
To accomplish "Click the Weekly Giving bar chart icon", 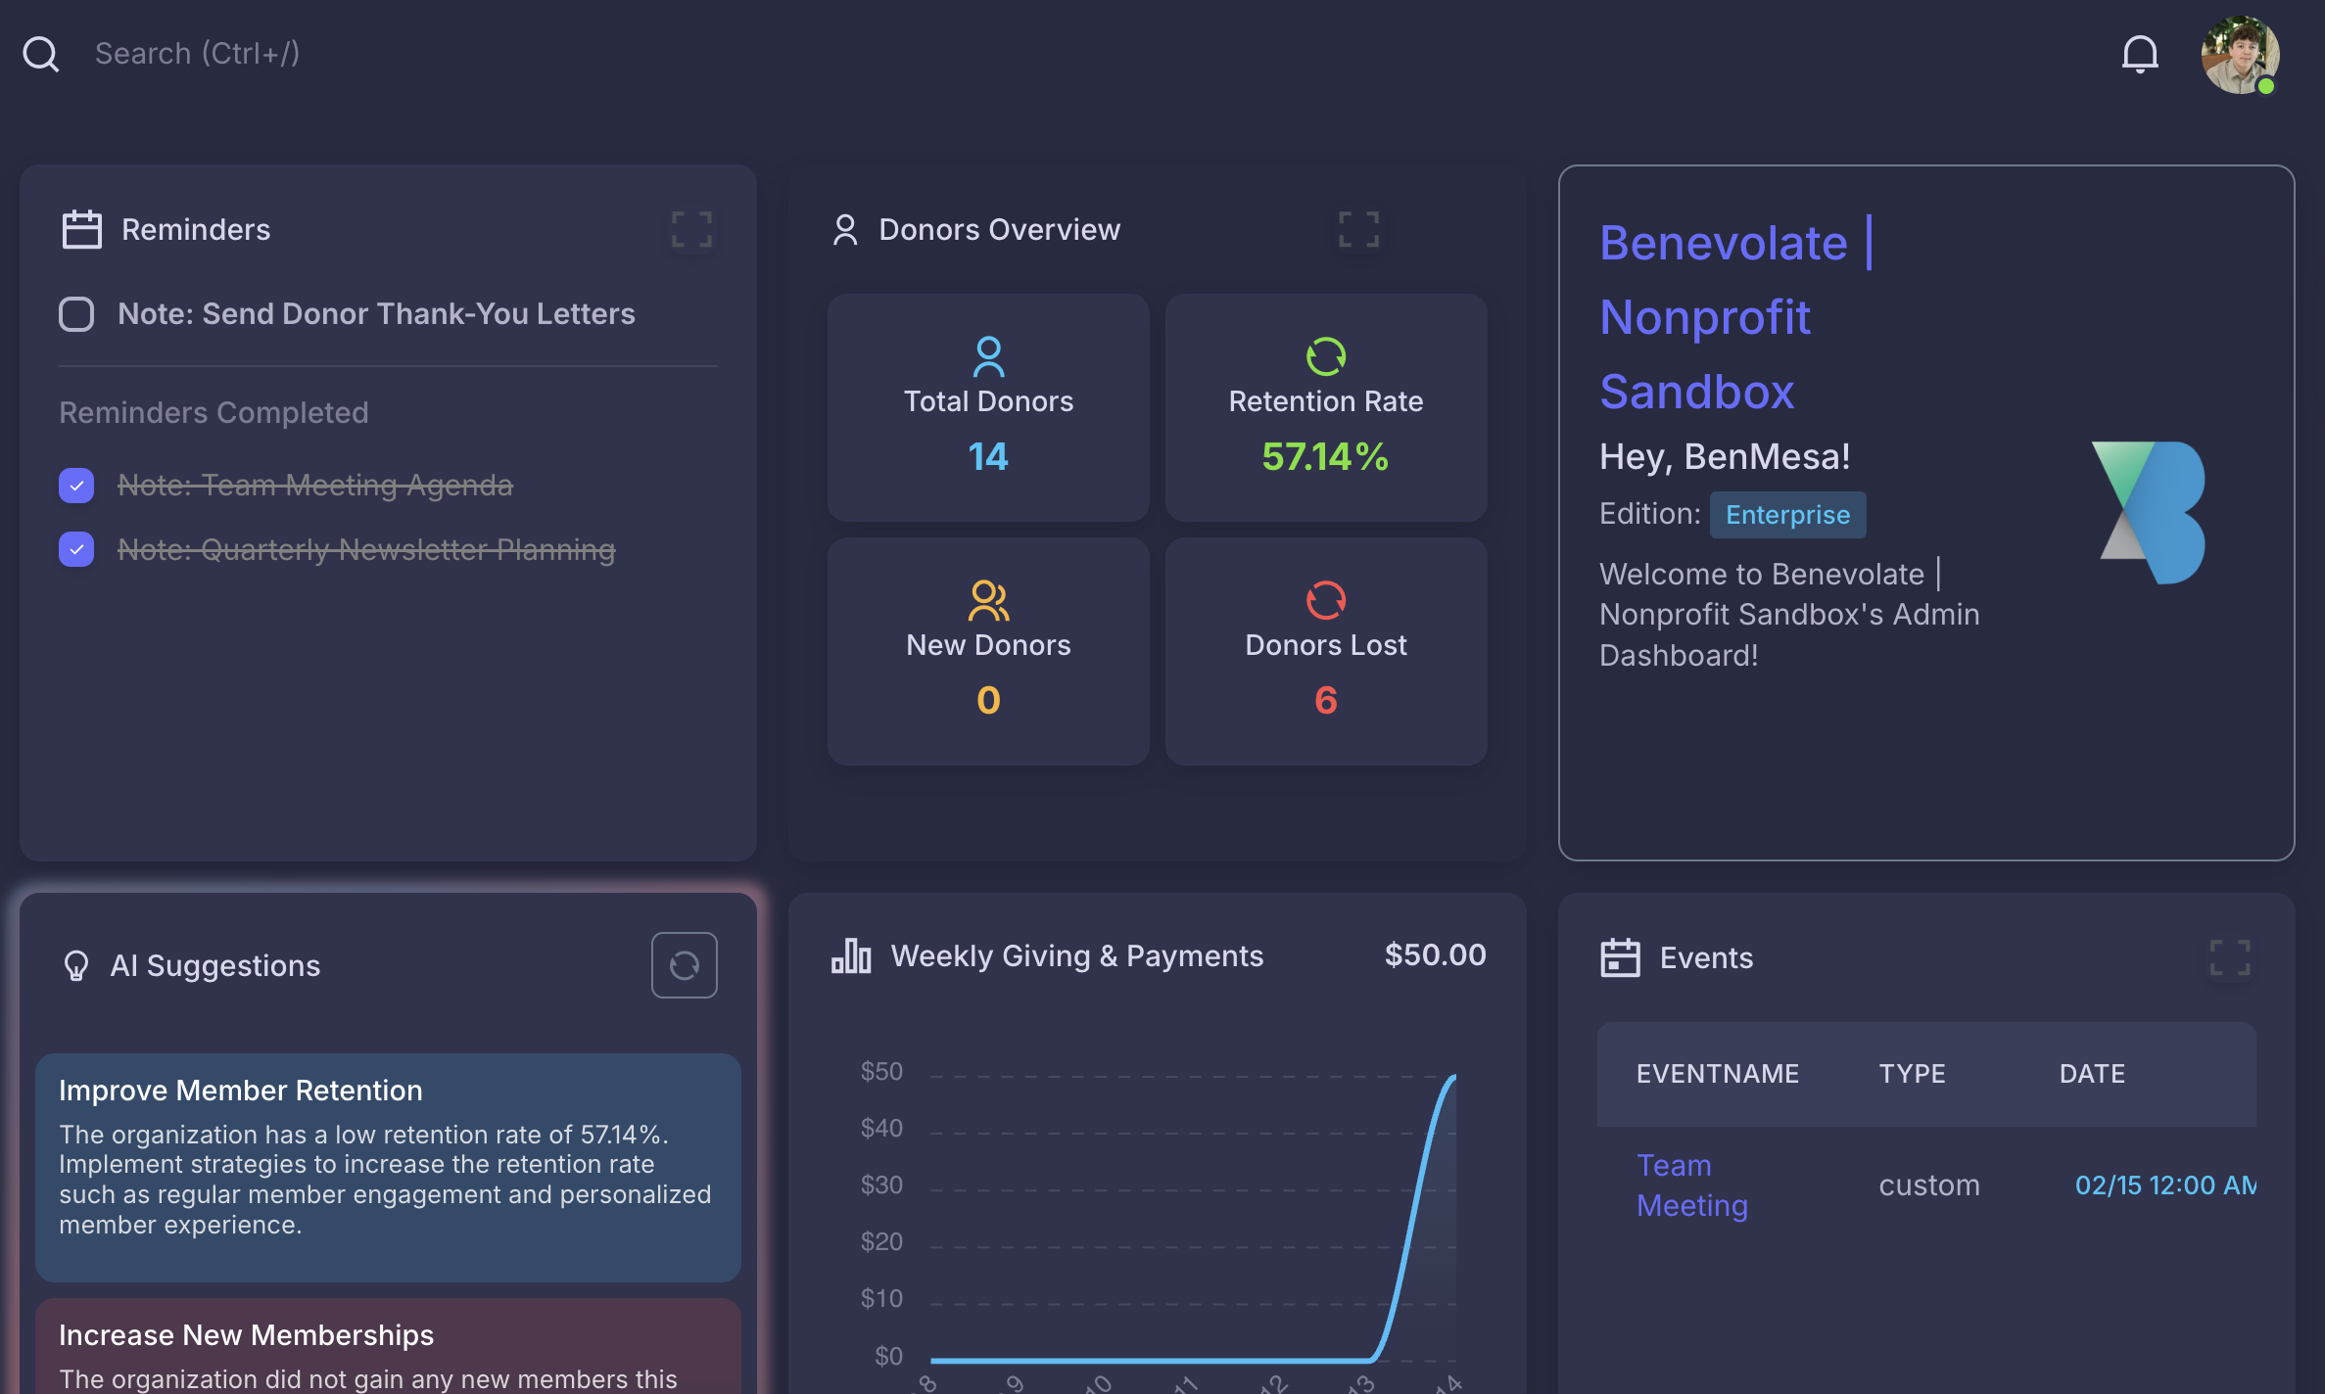I will pyautogui.click(x=850, y=955).
